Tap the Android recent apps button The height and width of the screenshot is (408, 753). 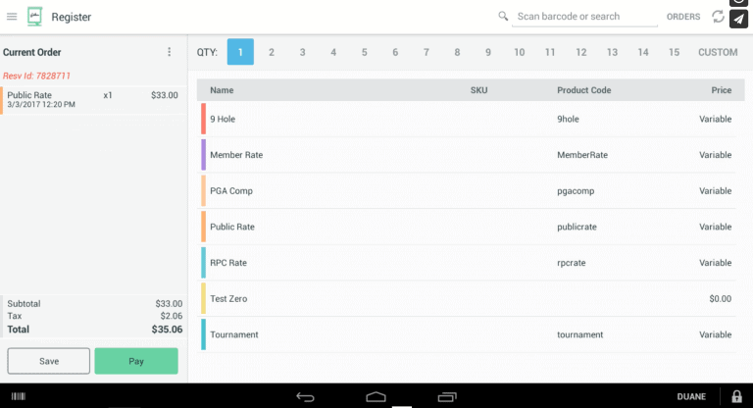(447, 396)
